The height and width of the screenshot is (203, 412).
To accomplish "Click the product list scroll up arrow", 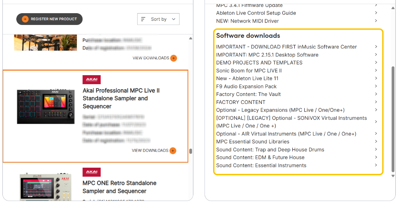I will (191, 38).
